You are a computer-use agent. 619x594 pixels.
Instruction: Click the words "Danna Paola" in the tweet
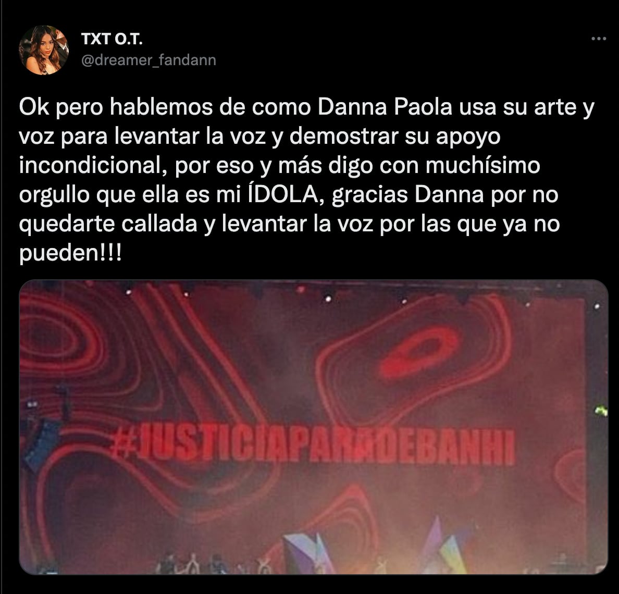[x=385, y=107]
